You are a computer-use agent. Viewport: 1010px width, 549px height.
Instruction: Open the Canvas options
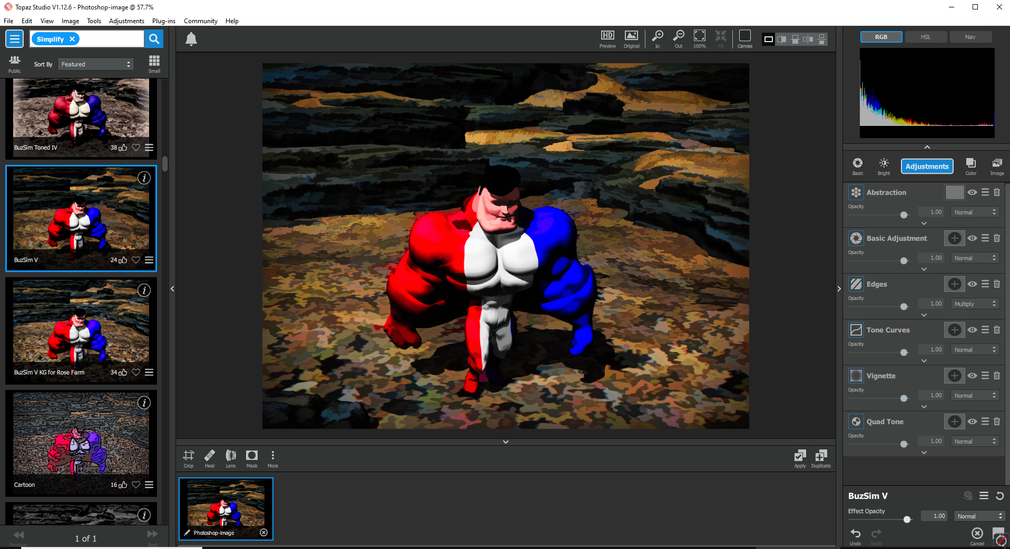click(745, 39)
